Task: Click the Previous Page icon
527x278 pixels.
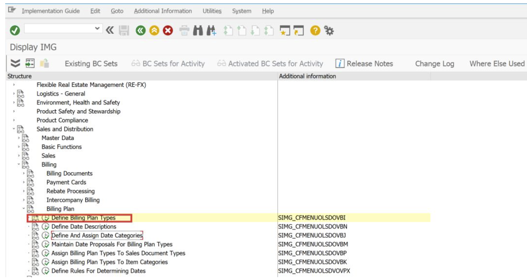Action: coord(242,31)
